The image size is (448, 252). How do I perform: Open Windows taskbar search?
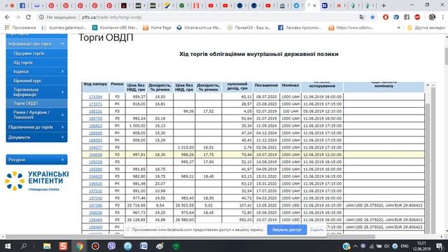pos(24,246)
